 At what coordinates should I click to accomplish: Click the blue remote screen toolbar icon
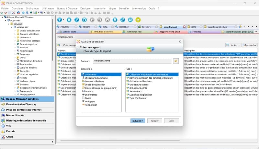coord(130,20)
